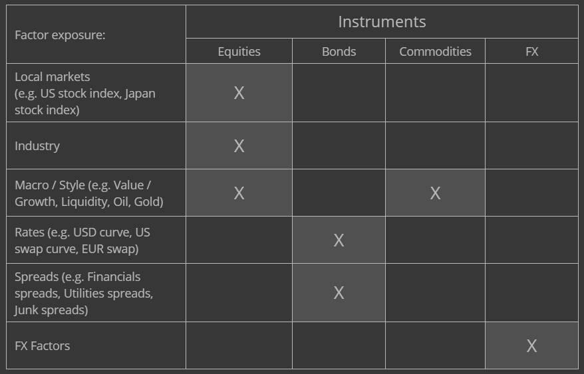
Task: Select the X in Industry Equities cell
Action: [x=239, y=145]
